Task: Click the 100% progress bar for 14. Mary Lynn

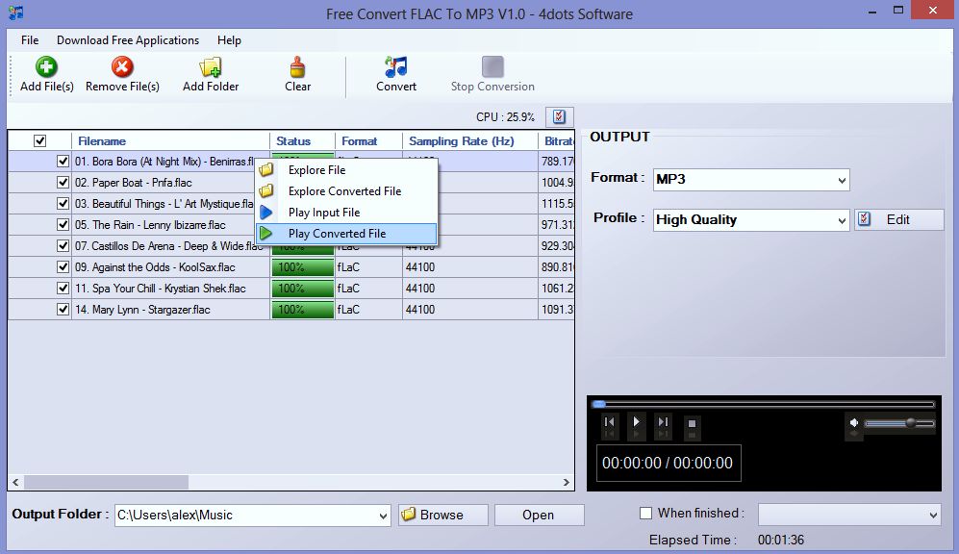Action: 303,310
